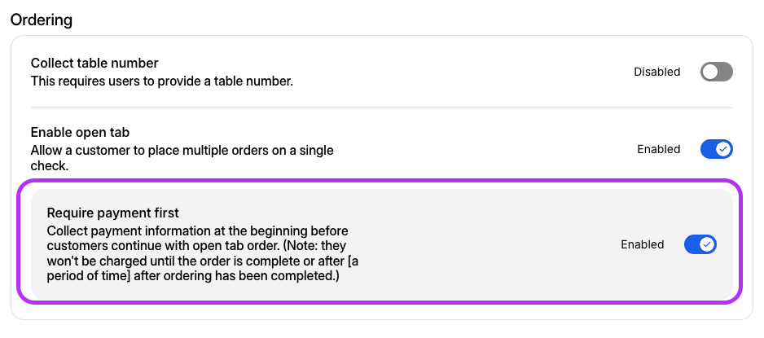Turn off the Enable open tab switch
The height and width of the screenshot is (338, 764).
(716, 149)
